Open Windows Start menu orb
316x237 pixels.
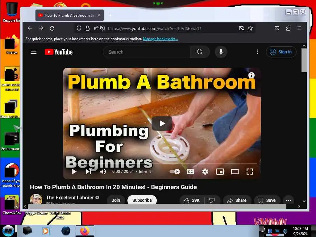8,231
